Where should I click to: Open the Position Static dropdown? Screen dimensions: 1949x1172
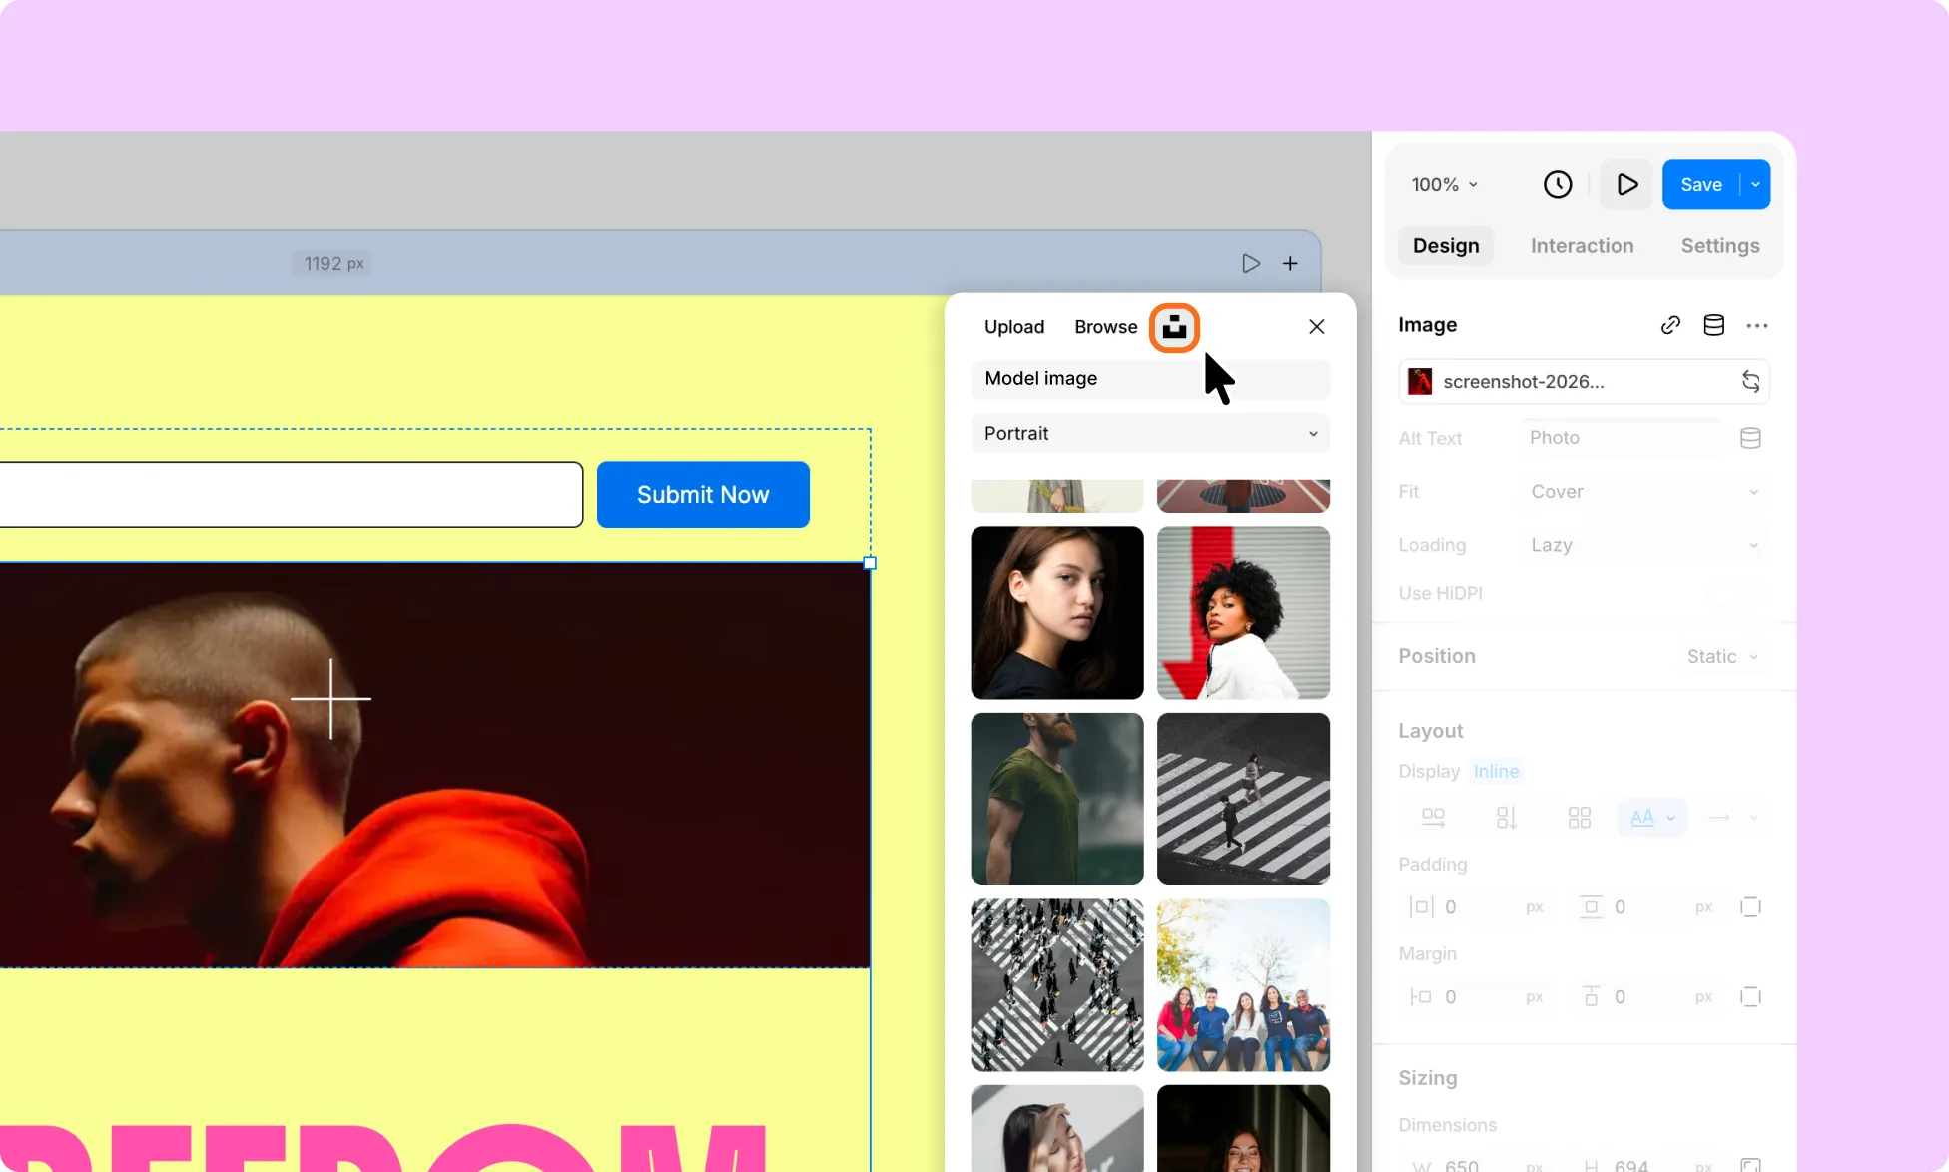point(1722,656)
